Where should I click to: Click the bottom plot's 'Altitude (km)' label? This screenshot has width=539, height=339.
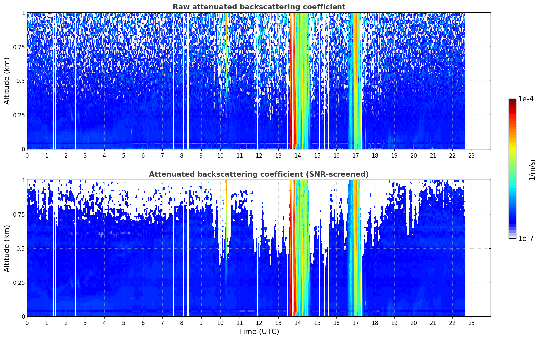pyautogui.click(x=7, y=248)
